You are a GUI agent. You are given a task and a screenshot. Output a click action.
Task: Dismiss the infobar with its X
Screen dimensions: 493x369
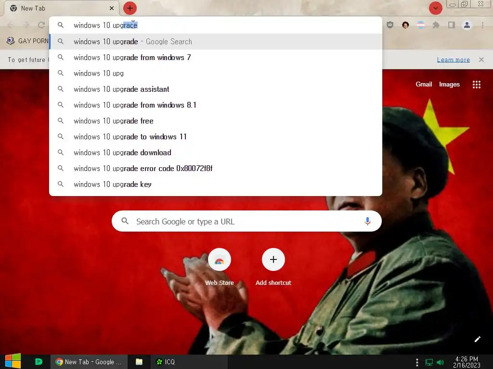pos(481,60)
